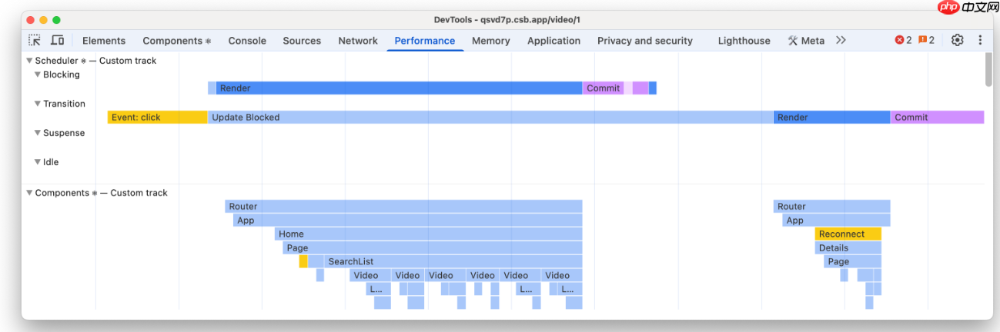Open the Sources tab
The width and height of the screenshot is (1000, 332).
(x=302, y=41)
